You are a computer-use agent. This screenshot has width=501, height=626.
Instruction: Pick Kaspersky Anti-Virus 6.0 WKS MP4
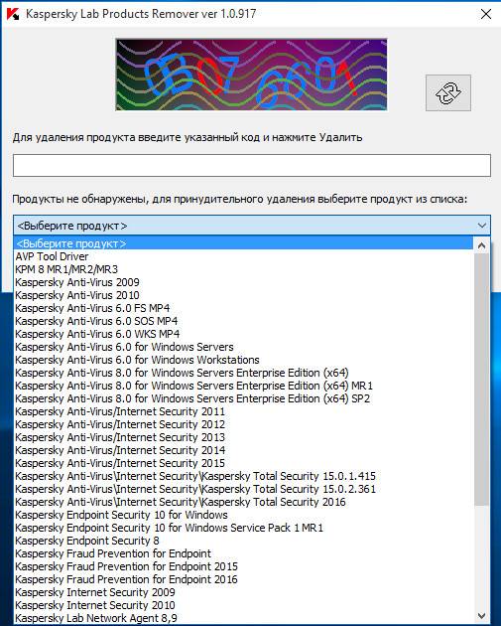243,334
